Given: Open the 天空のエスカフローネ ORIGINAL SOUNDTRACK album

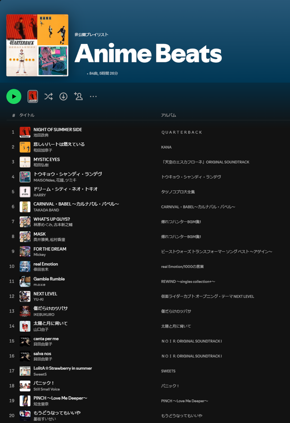Looking at the screenshot, I should pyautogui.click(x=205, y=162).
